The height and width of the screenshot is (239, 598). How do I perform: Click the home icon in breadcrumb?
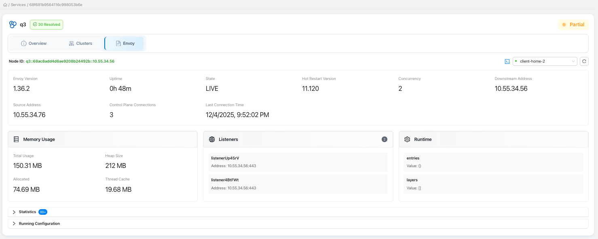[x=5, y=4]
